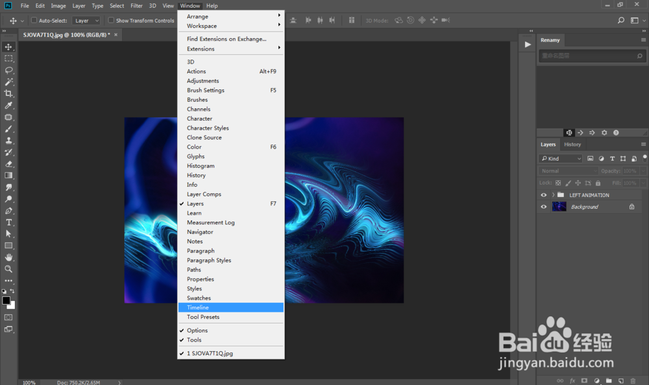Open the Extensions submenu
The image size is (649, 385).
231,49
